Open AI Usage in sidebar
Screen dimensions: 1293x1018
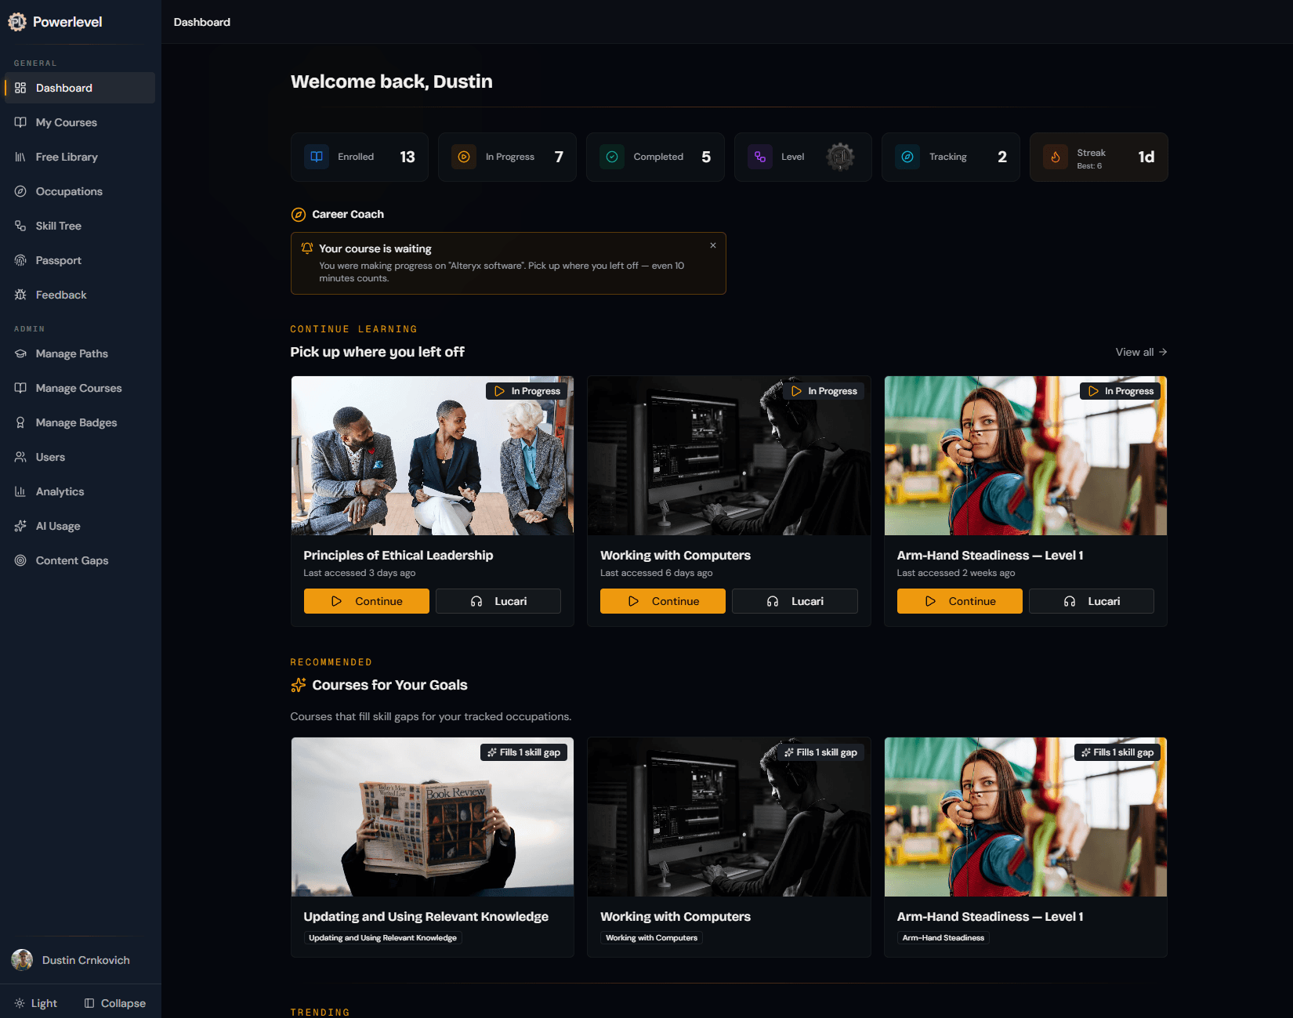[58, 526]
